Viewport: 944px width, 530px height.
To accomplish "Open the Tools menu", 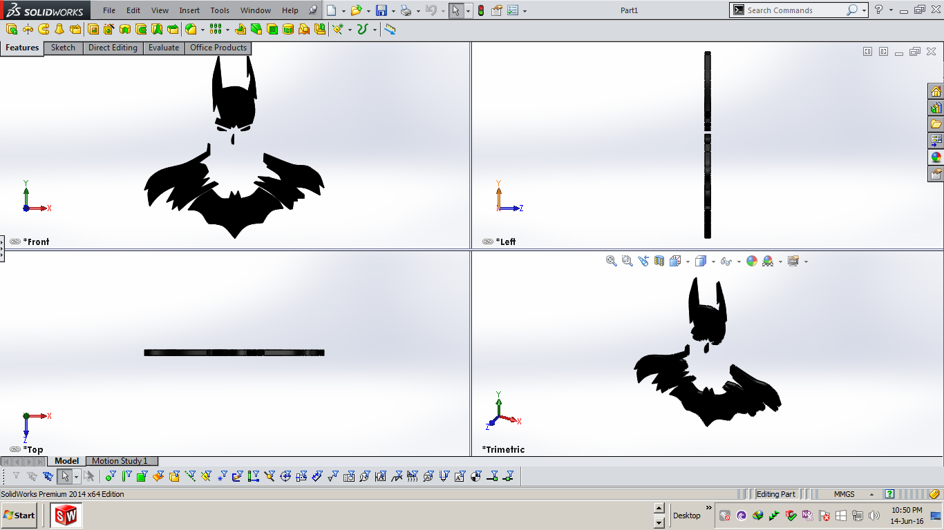I will point(220,10).
